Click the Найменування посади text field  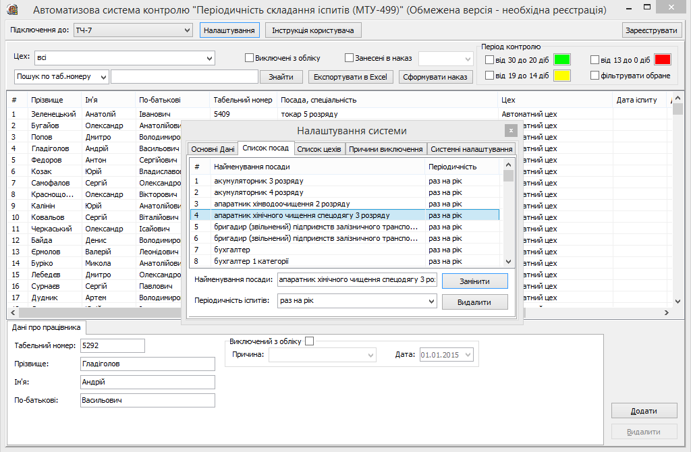tap(356, 279)
